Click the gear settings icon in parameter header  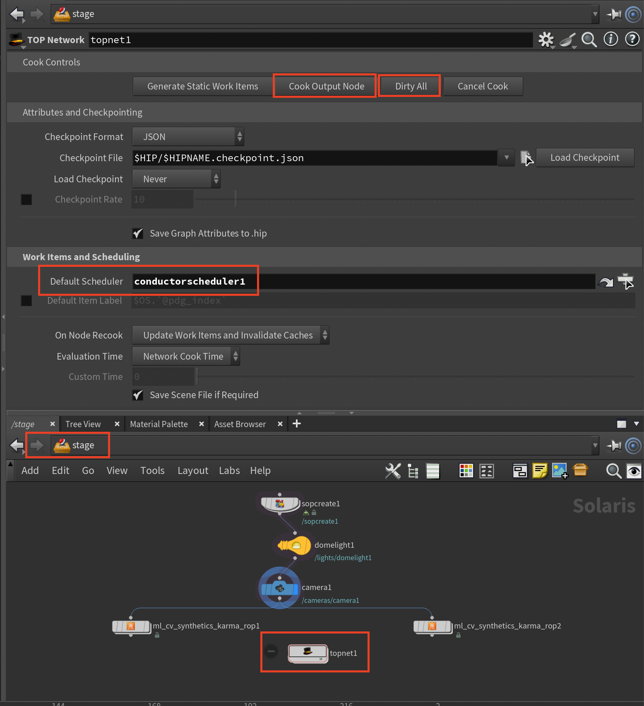tap(546, 40)
